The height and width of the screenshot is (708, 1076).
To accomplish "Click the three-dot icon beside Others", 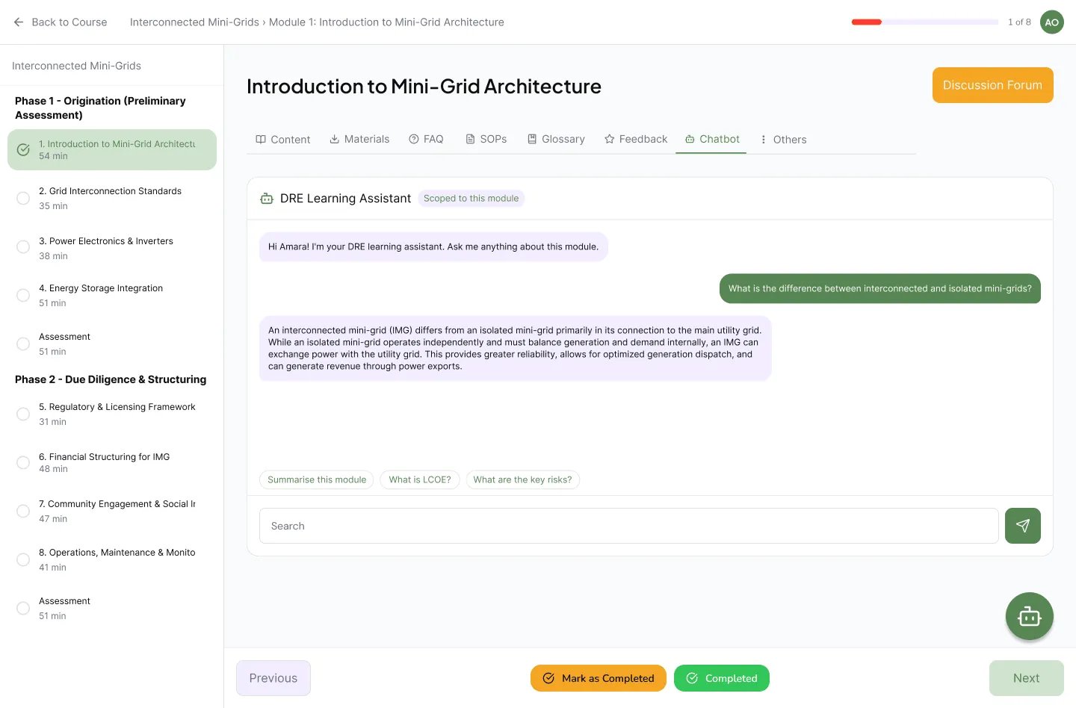I will click(764, 140).
